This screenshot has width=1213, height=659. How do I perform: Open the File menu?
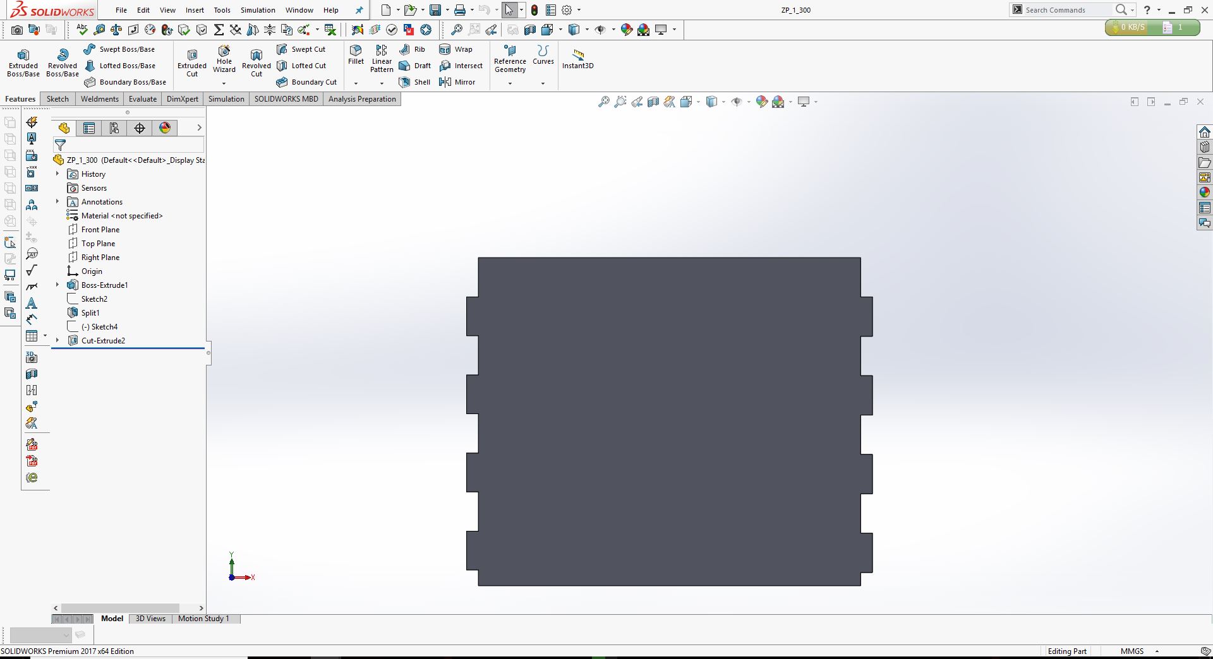121,10
